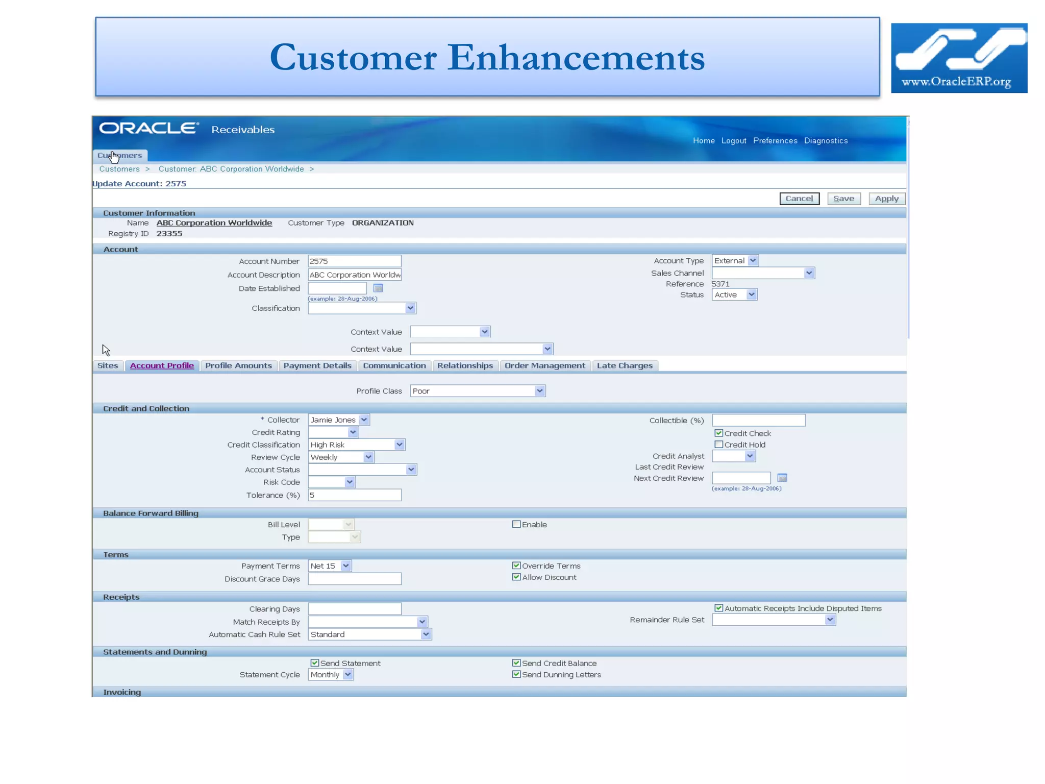The width and height of the screenshot is (1045, 784).
Task: Switch to the Profile Amounts tab
Action: [238, 366]
